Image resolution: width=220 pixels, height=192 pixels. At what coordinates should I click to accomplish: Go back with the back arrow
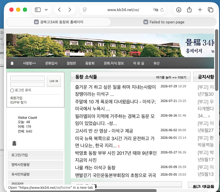click(59, 10)
